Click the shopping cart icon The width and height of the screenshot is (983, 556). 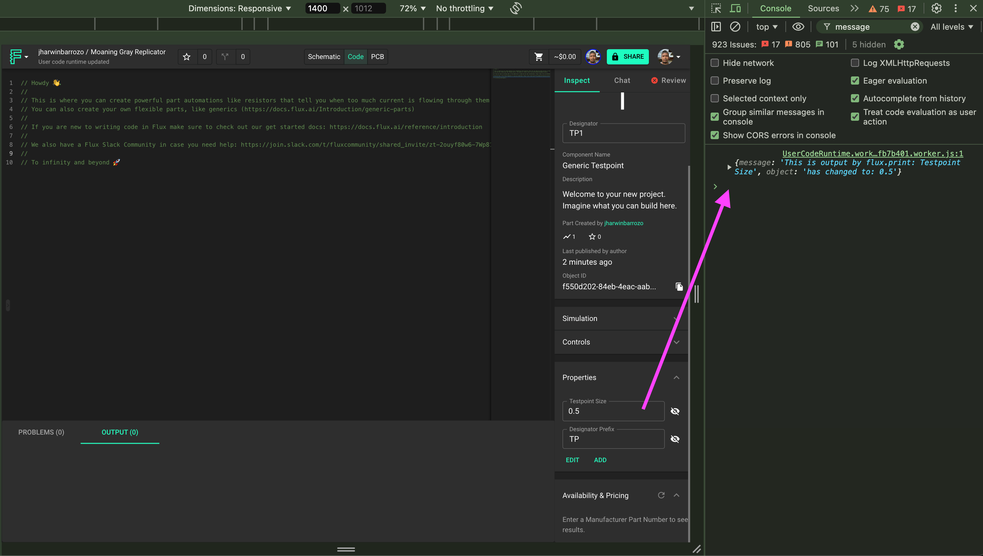point(538,57)
